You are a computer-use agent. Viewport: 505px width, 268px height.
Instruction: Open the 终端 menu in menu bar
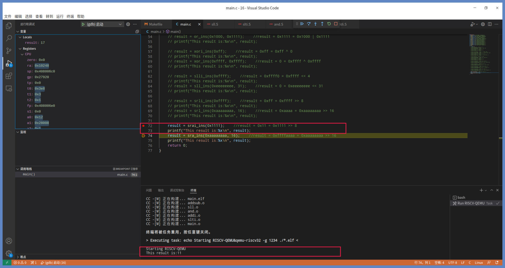point(70,16)
